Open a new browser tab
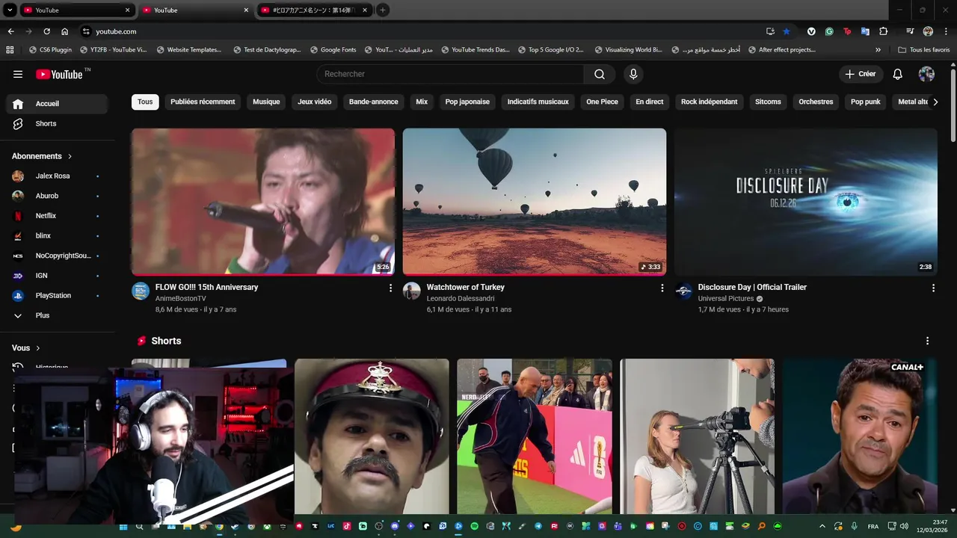This screenshot has height=538, width=957. point(383,10)
